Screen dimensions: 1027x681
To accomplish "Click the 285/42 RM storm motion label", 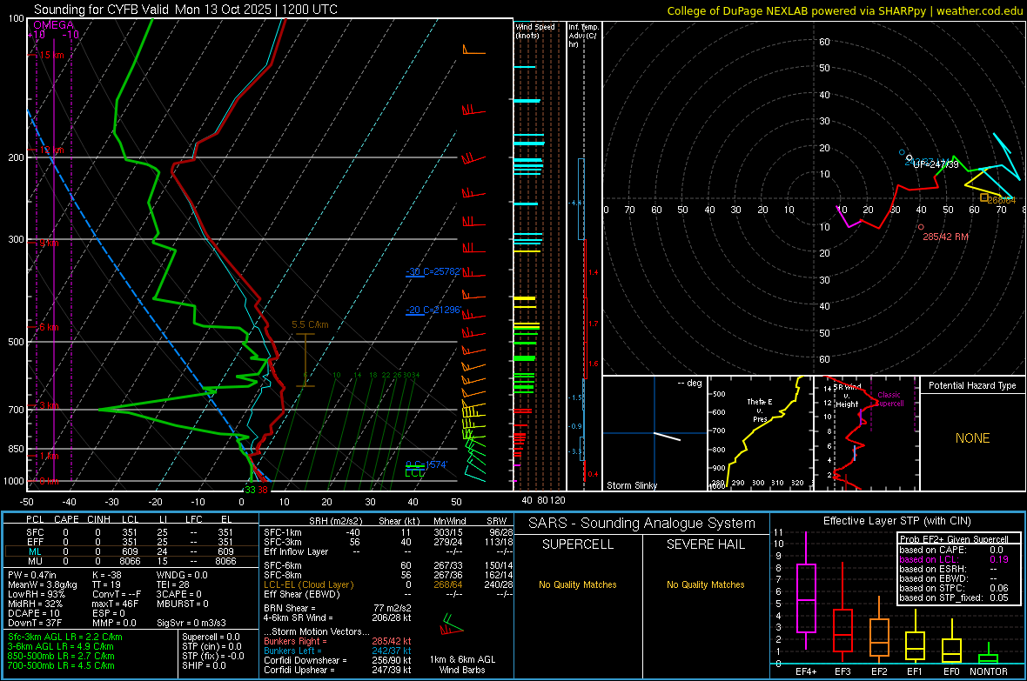I will (x=945, y=237).
